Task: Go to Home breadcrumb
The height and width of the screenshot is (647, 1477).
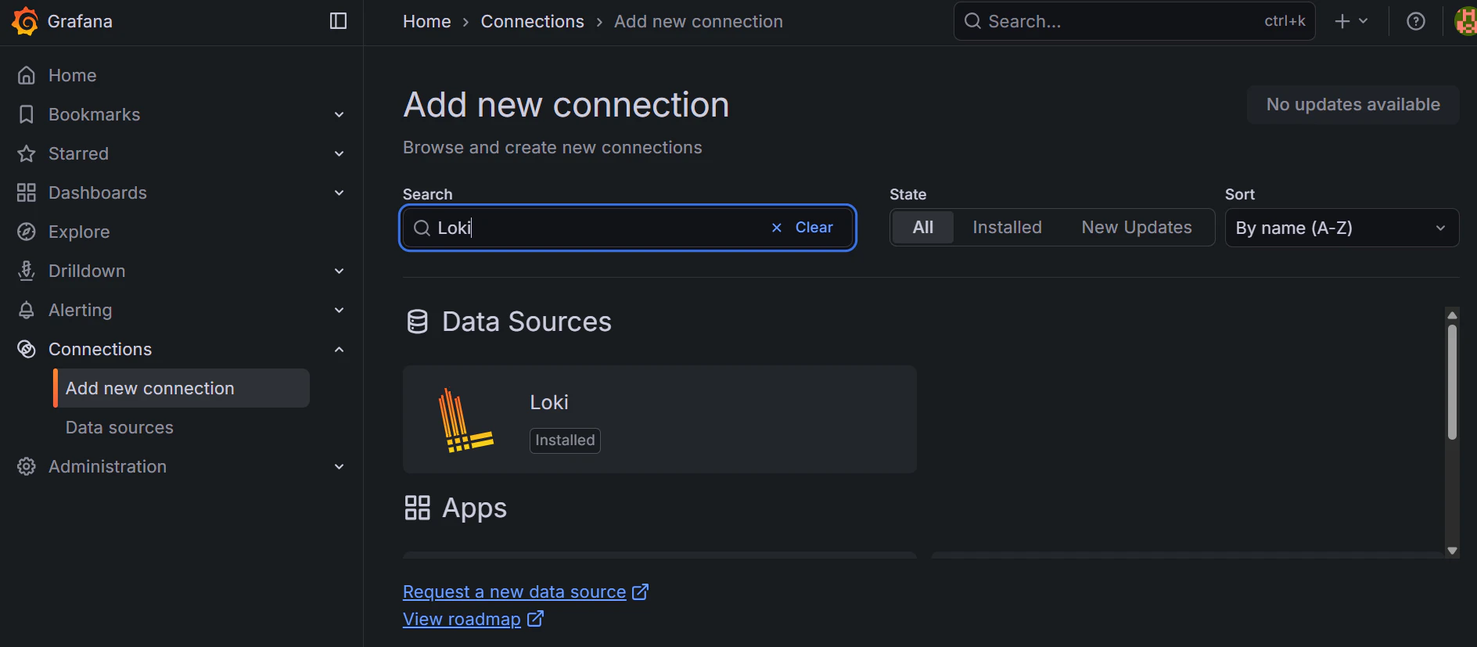Action: (x=426, y=21)
